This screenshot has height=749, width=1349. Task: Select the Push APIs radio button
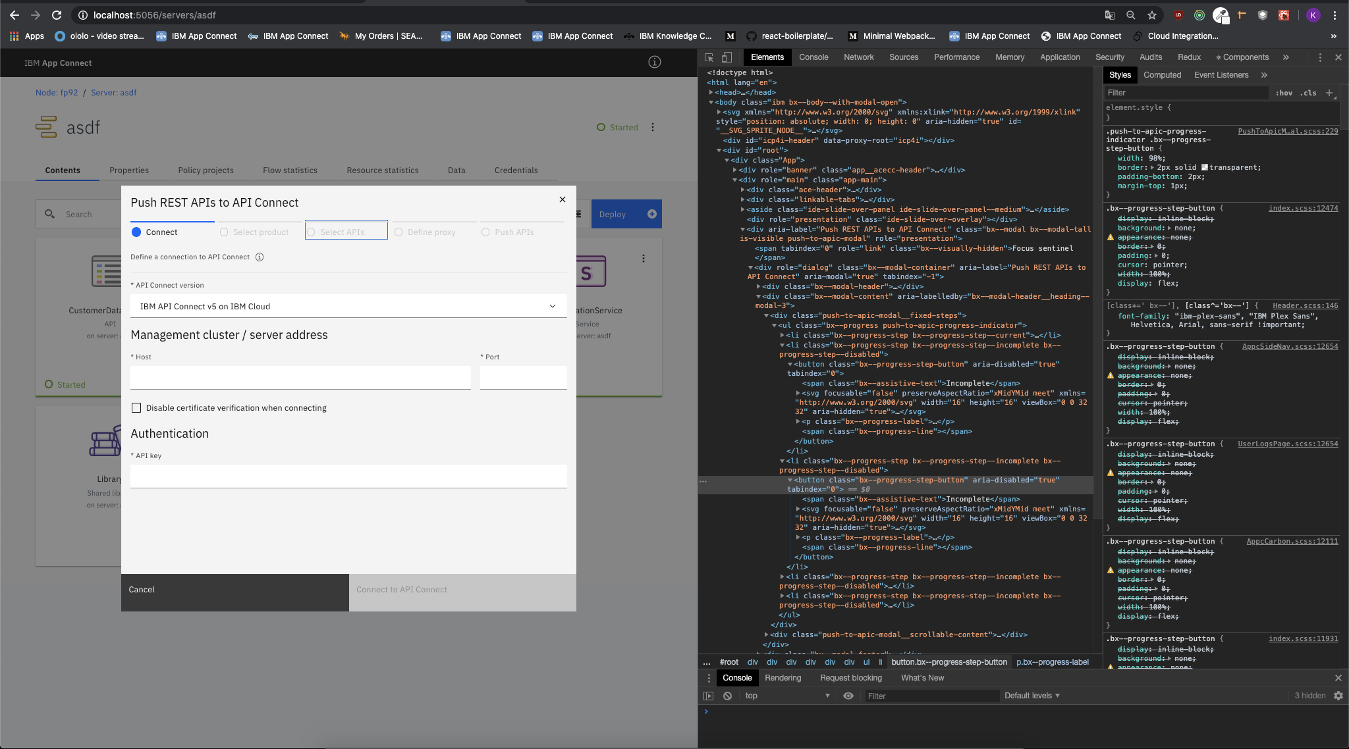click(x=485, y=232)
